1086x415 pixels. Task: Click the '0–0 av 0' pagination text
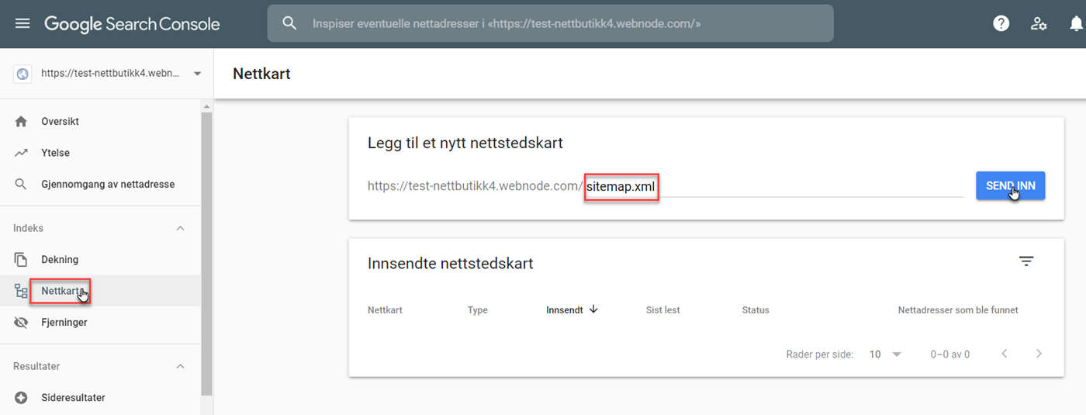(950, 354)
